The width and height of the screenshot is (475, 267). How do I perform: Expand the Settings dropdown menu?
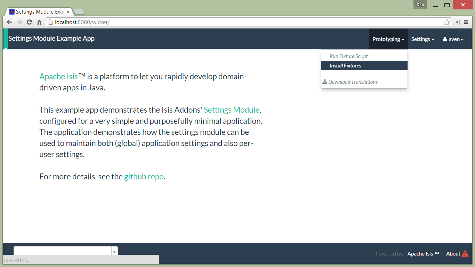coord(423,39)
